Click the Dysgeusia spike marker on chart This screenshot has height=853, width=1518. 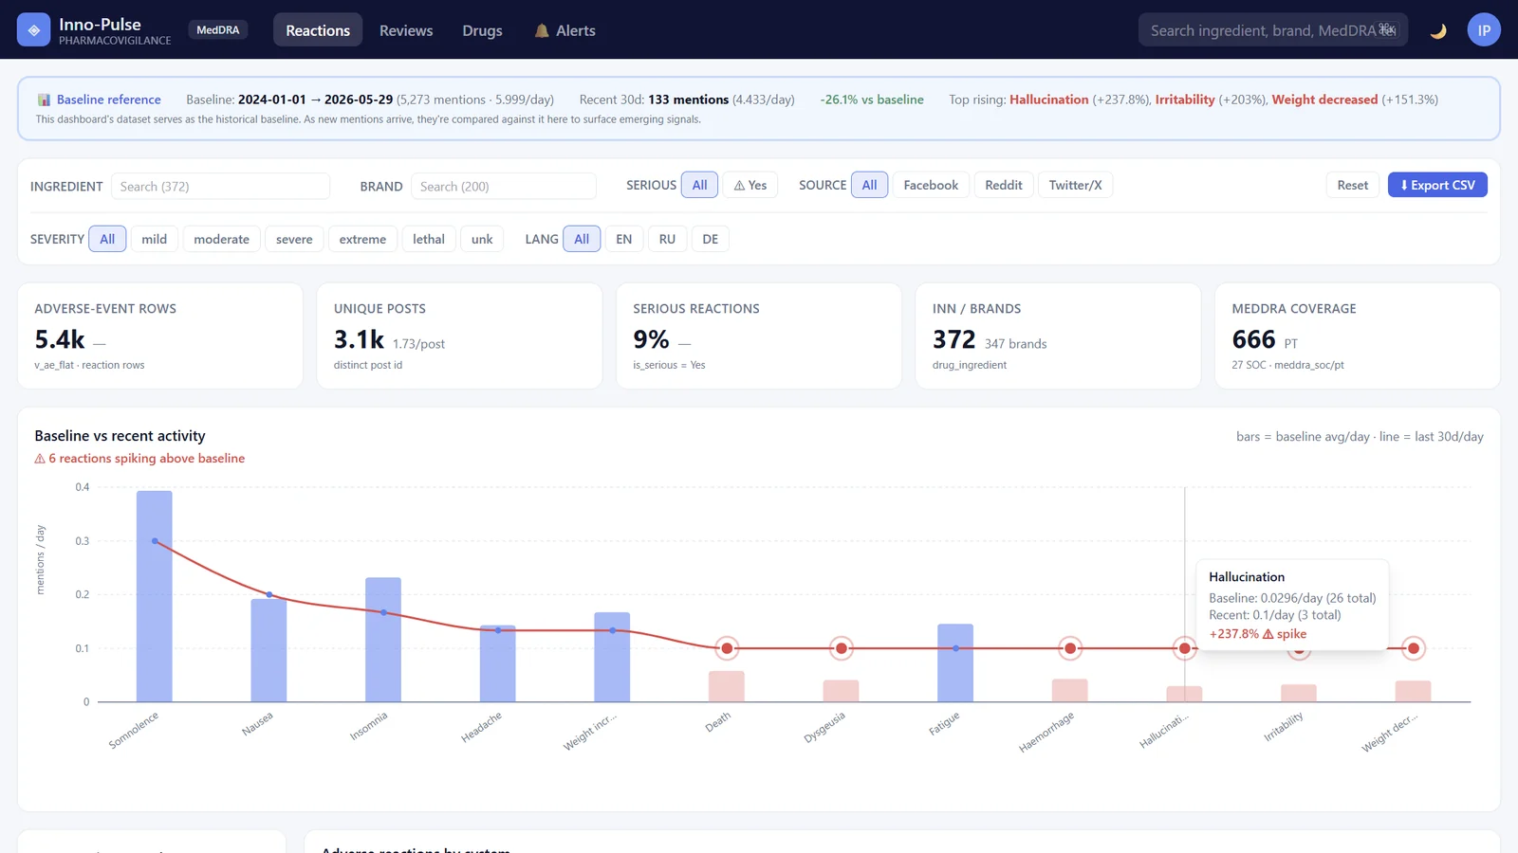842,648
